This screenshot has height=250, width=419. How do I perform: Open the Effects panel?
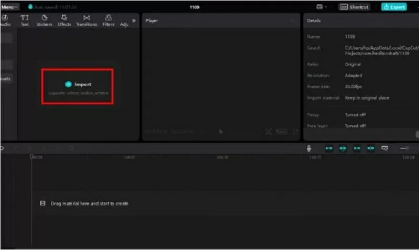(64, 20)
